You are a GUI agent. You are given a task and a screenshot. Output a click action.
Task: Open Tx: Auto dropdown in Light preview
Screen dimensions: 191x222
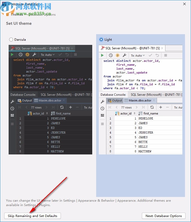point(138,56)
